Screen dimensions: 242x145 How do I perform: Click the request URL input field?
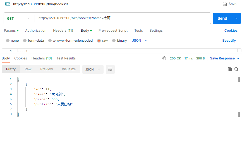123,18
